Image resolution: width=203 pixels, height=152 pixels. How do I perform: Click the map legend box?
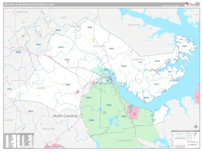click(x=185, y=139)
